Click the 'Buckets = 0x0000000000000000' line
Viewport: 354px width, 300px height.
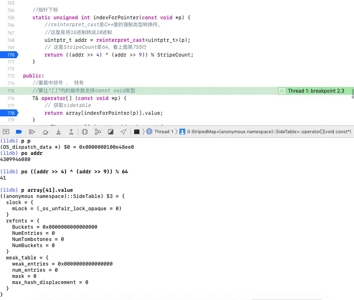pos(55,227)
